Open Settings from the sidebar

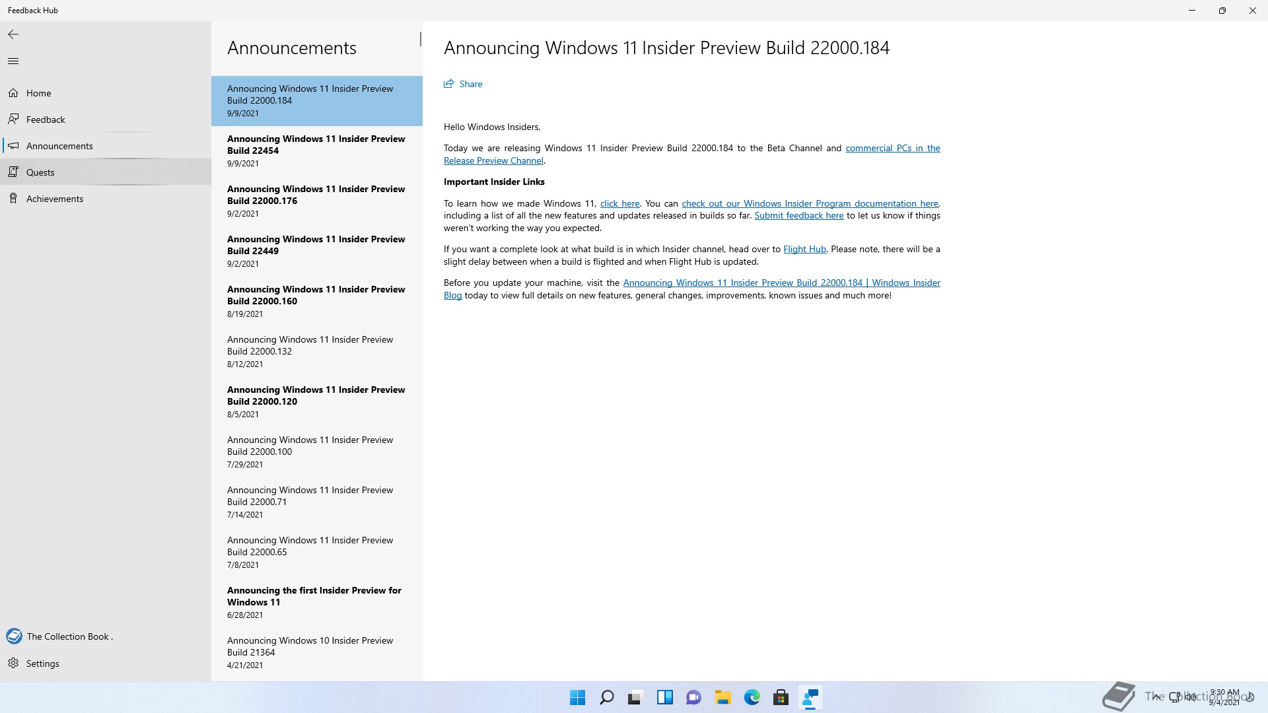point(106,663)
